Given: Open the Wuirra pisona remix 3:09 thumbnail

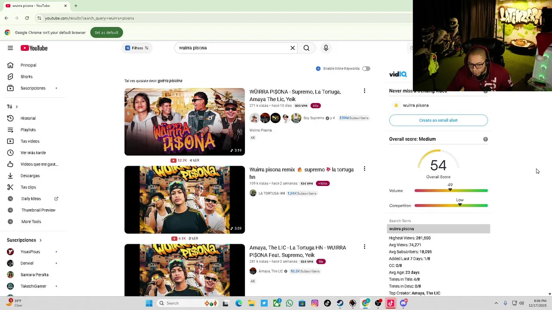Looking at the screenshot, I should (185, 200).
